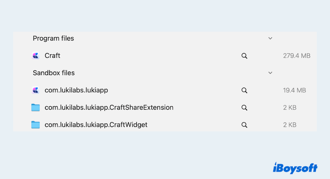
Task: Click the Program files header label
Action: click(53, 38)
